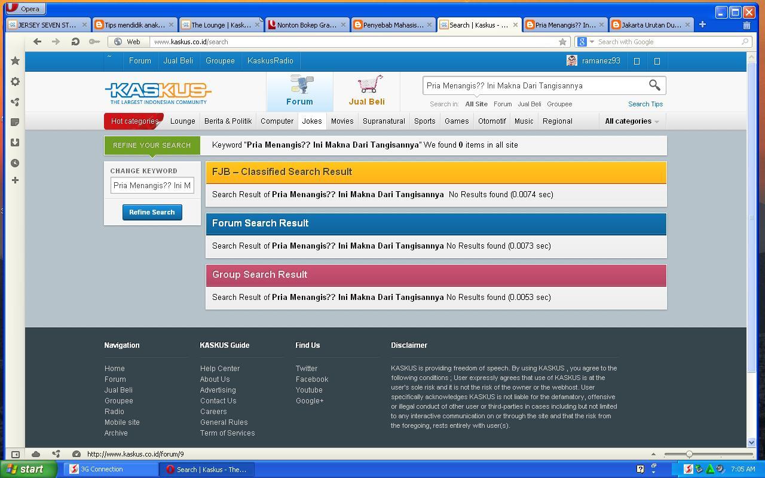Open the Opera sidebar downloads icon
The width and height of the screenshot is (765, 478).
[x=16, y=142]
